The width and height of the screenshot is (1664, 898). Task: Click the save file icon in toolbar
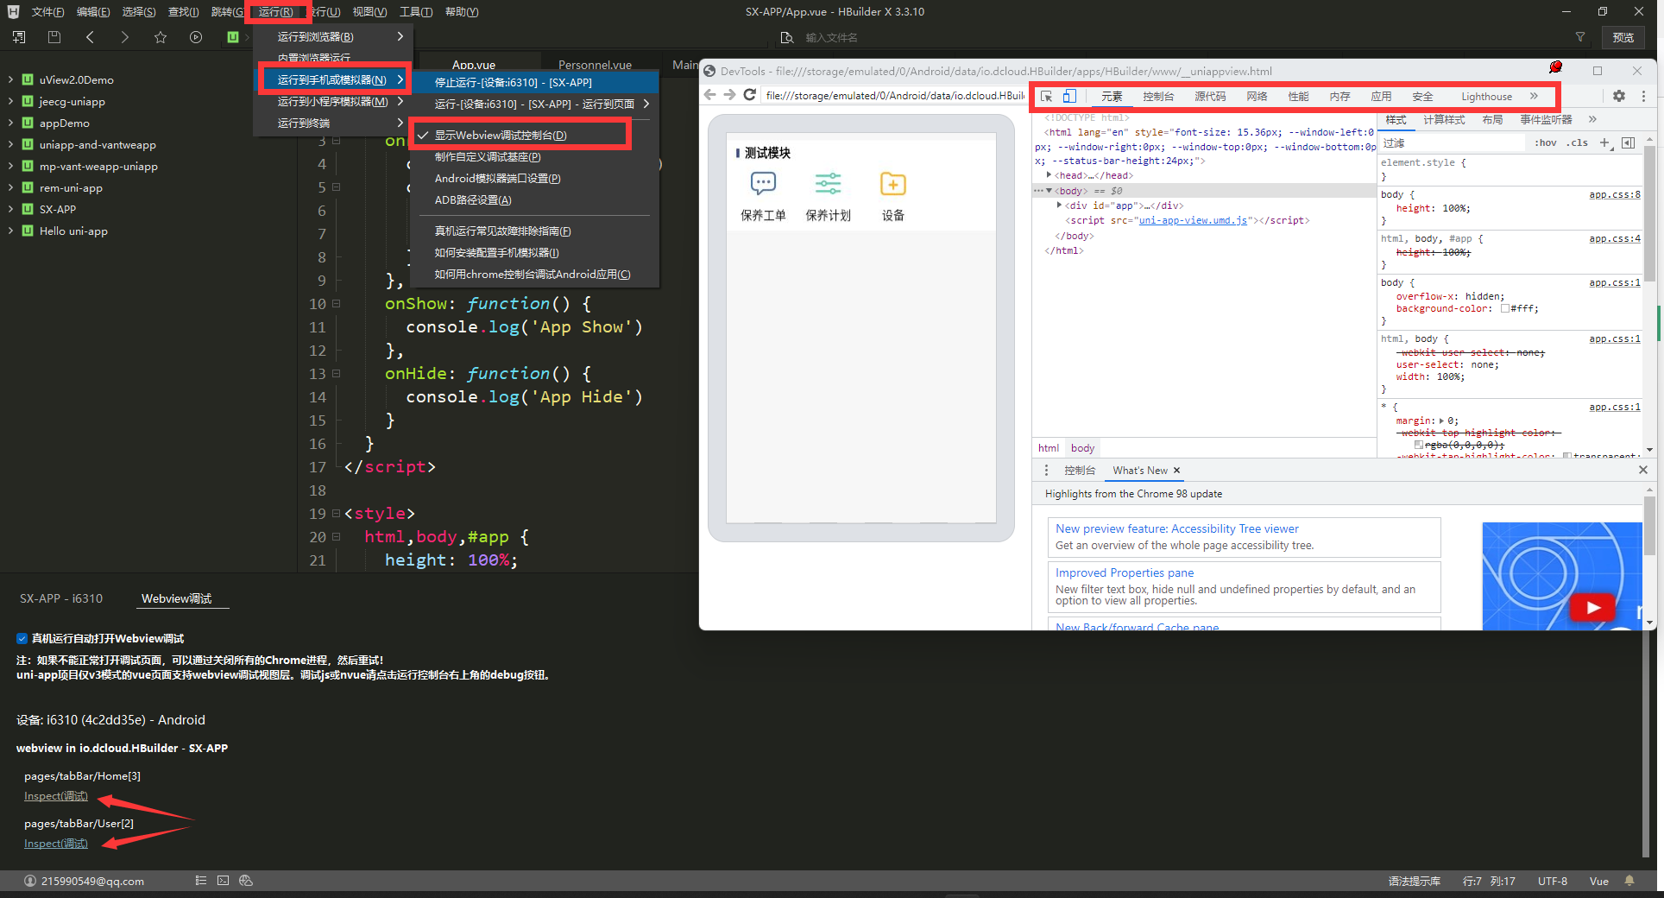click(x=54, y=37)
